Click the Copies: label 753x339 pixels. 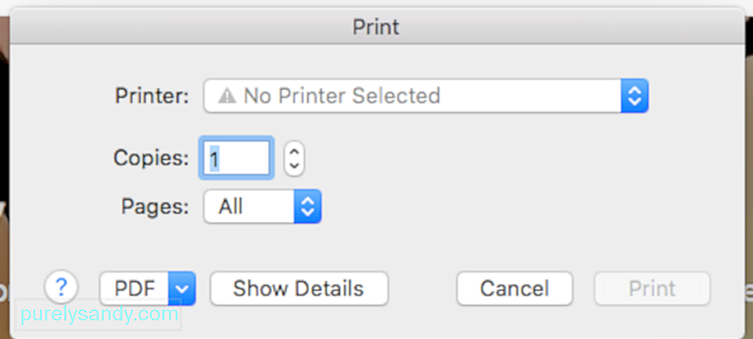[x=151, y=158]
